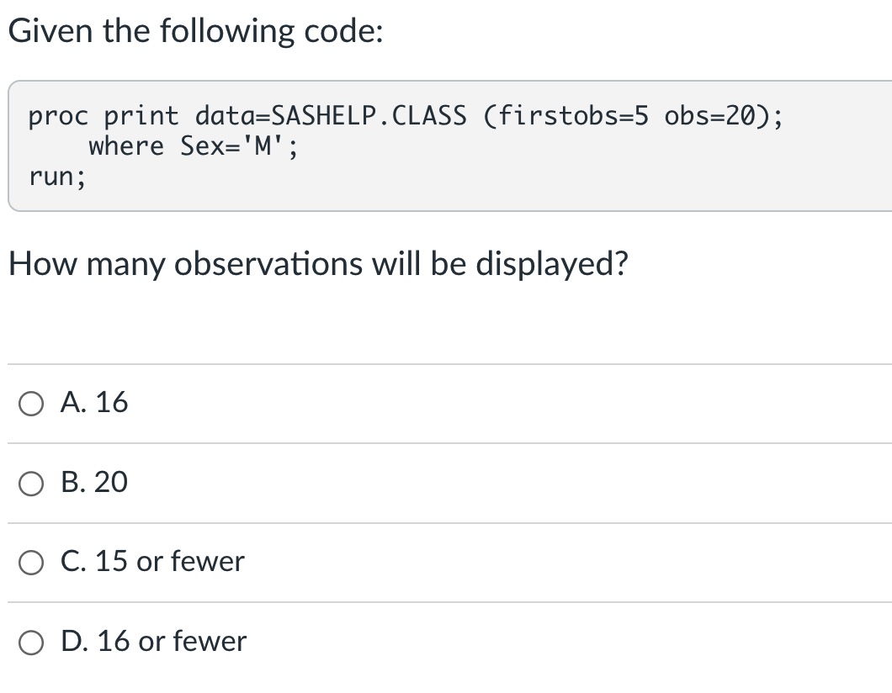The height and width of the screenshot is (693, 892).
Task: Choose the radio button beside B. 20
Action: (31, 484)
